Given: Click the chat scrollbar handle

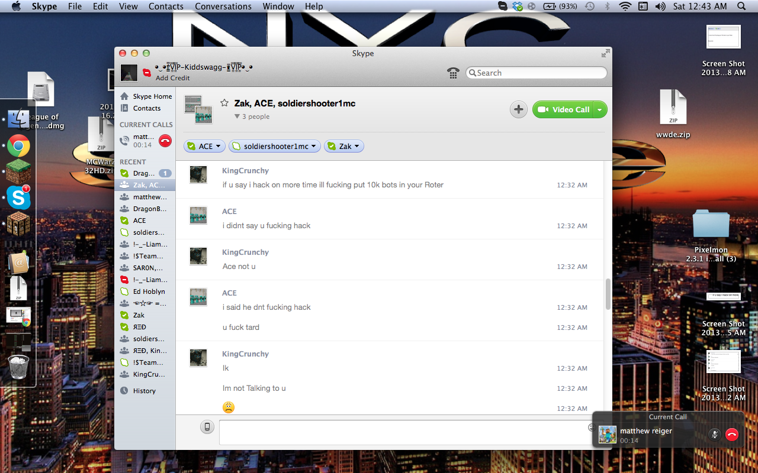Looking at the screenshot, I should coord(608,294).
